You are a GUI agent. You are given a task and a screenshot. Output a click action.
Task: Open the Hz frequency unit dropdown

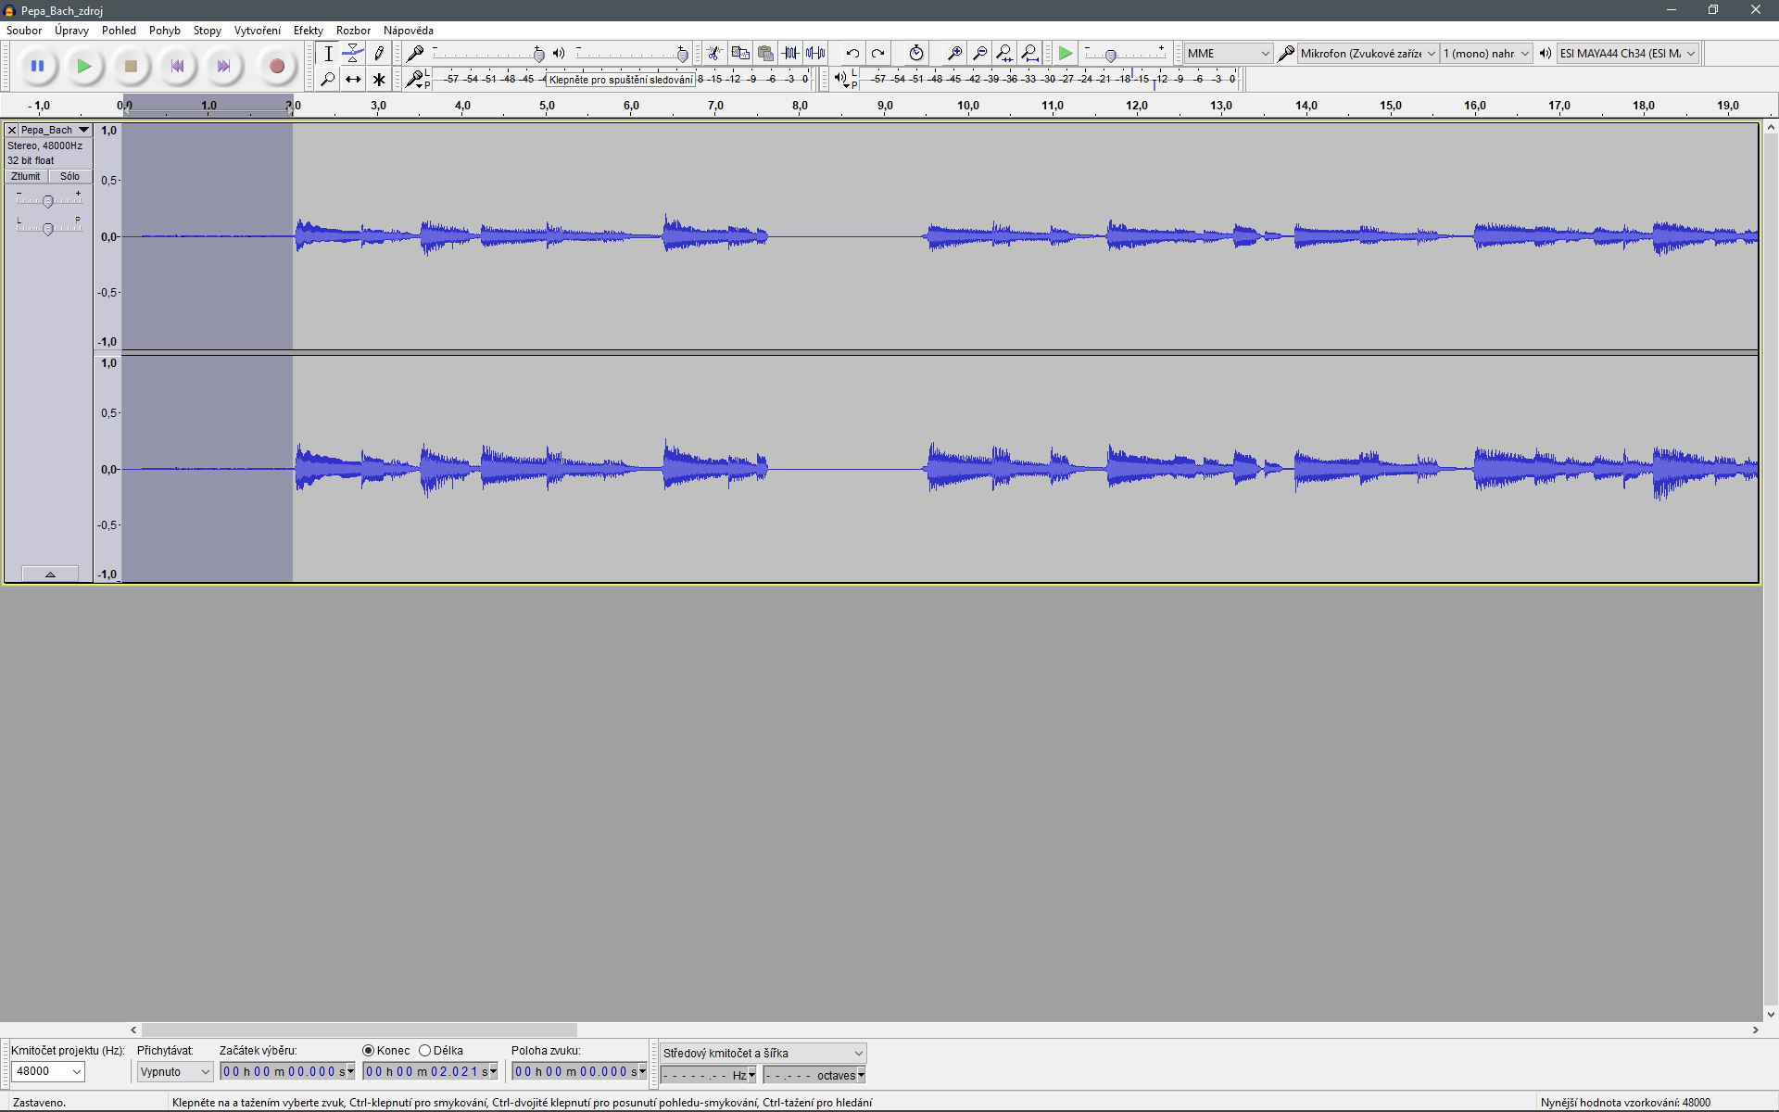[x=751, y=1076]
